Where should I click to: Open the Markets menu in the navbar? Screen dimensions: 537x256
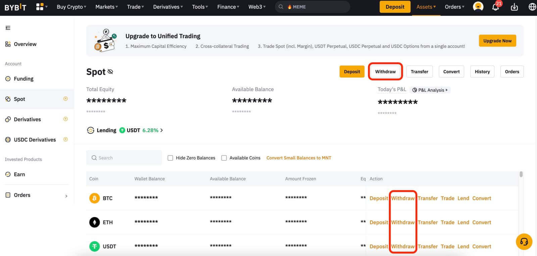point(106,7)
